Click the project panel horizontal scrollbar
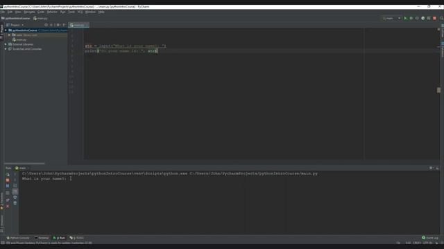 pyautogui.click(x=24, y=163)
